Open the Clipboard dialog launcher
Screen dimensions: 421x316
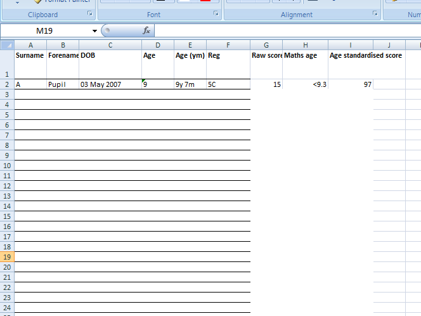tap(90, 13)
